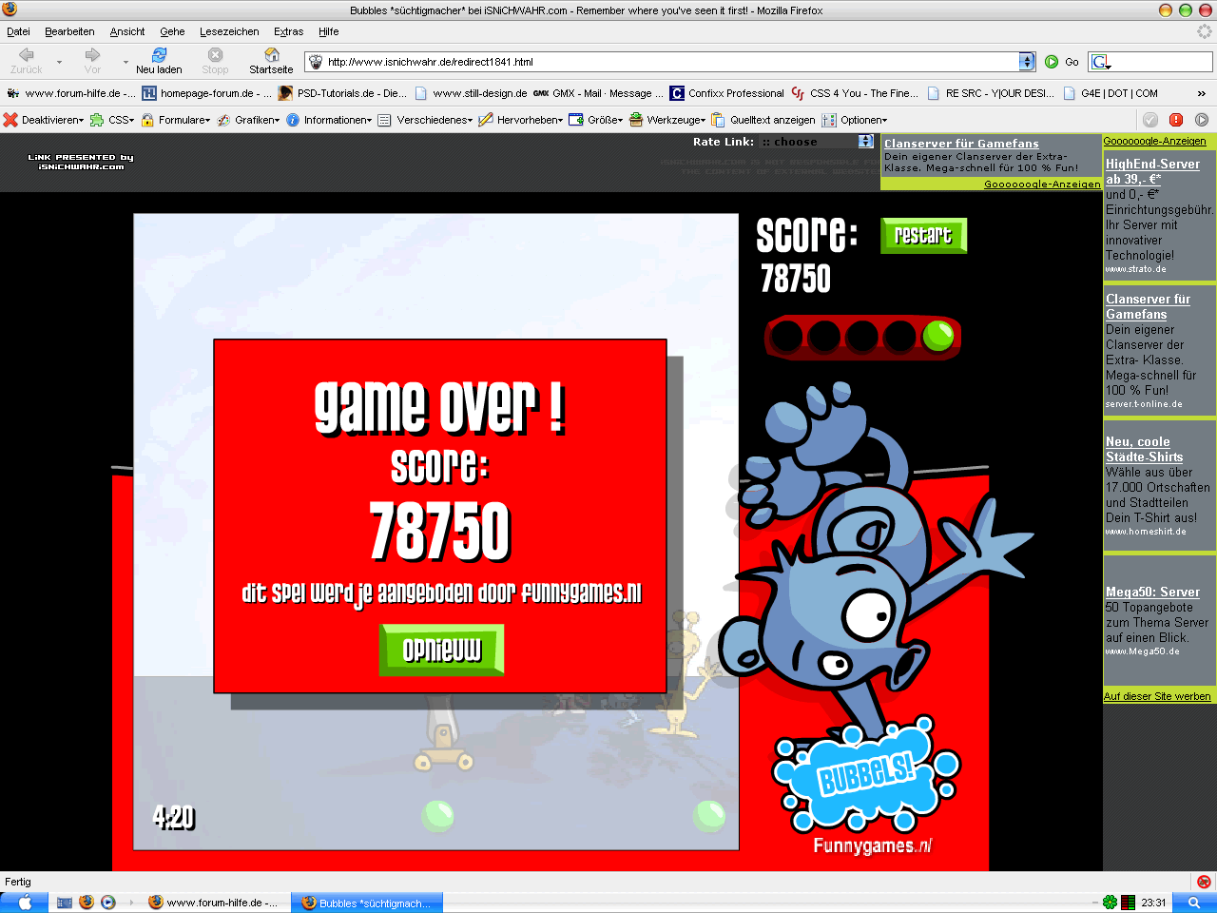
Task: Click the taskbar magnifier search icon
Action: [1194, 903]
